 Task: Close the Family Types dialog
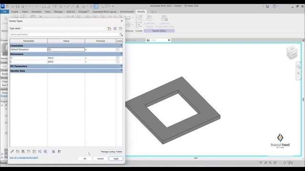point(122,21)
